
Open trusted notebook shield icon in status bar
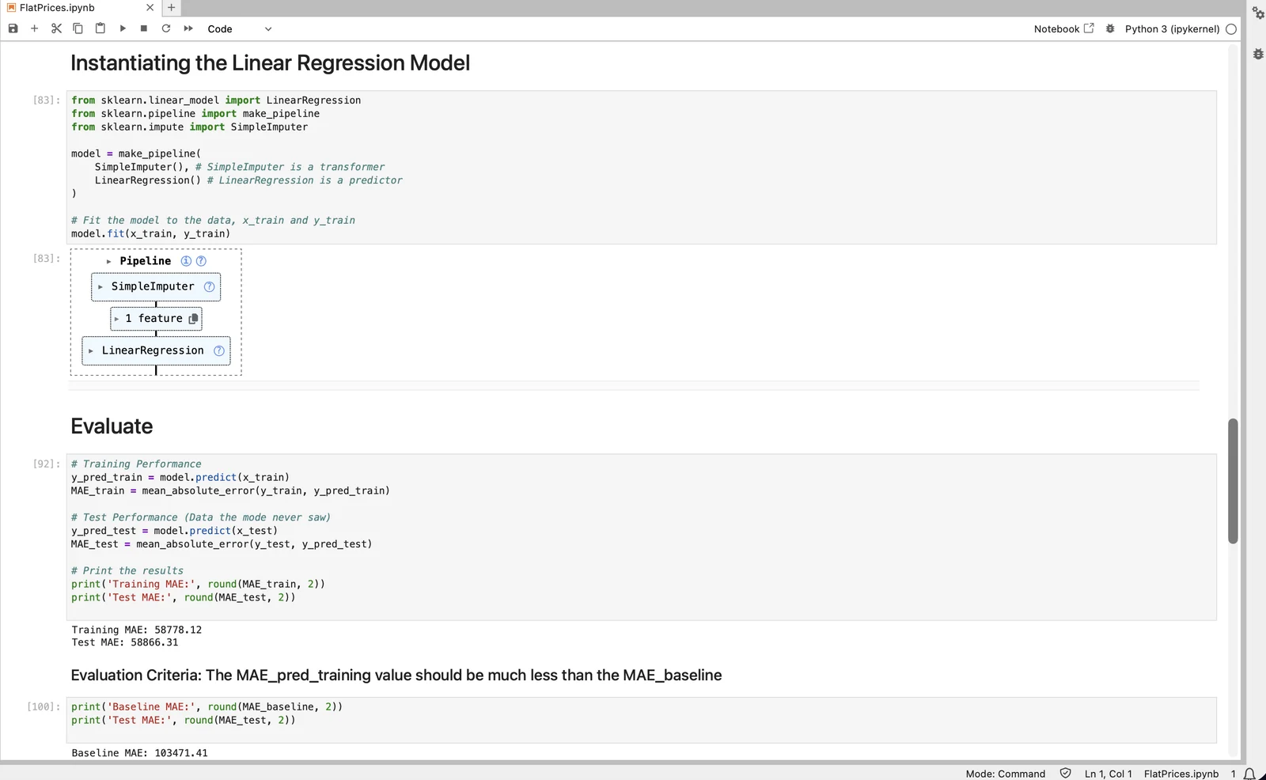coord(1065,774)
